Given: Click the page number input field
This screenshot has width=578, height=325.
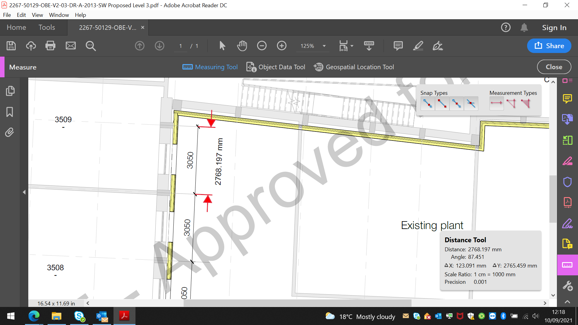Looking at the screenshot, I should [x=180, y=46].
